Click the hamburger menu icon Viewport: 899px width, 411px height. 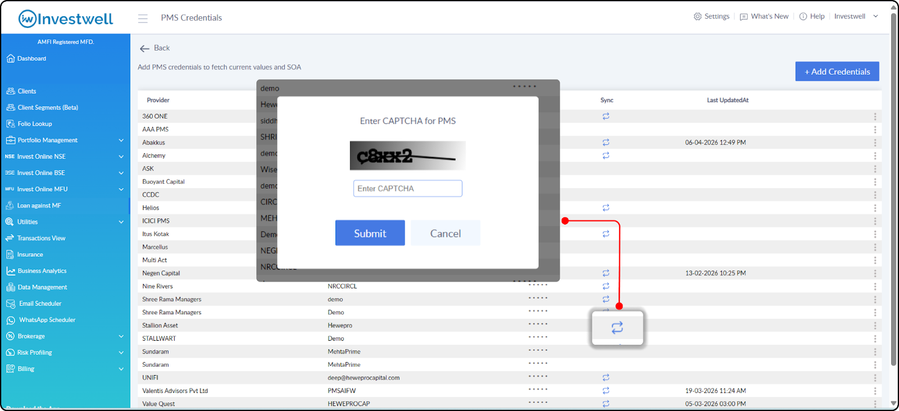click(x=143, y=19)
